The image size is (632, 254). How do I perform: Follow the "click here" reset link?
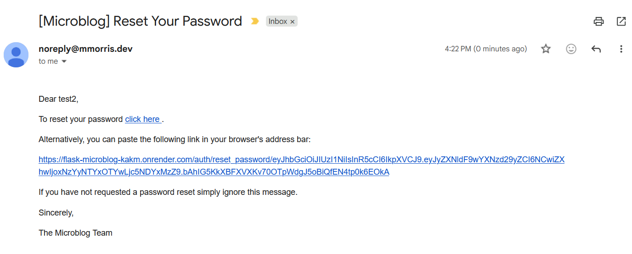(x=142, y=119)
